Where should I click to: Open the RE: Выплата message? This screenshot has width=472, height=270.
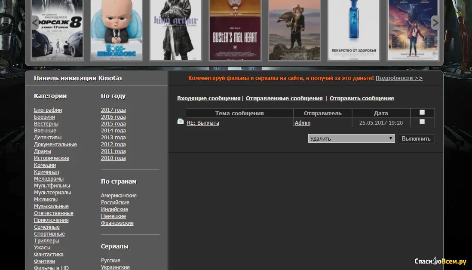[x=203, y=123]
